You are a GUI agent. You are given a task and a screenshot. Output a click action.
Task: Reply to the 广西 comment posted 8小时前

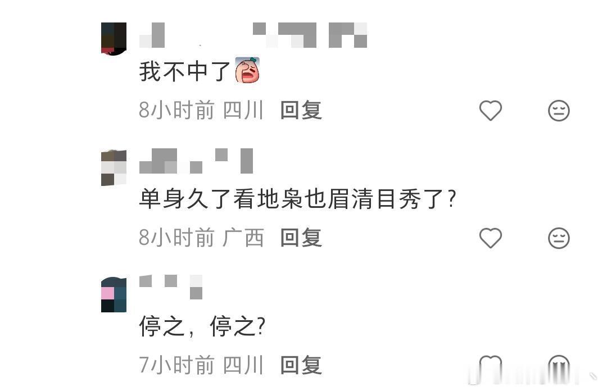(x=301, y=238)
